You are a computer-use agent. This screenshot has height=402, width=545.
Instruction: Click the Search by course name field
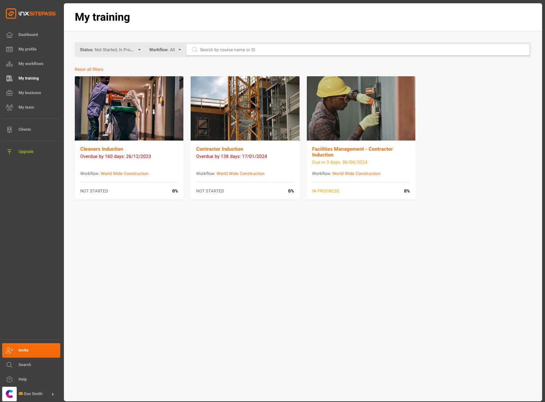point(358,50)
